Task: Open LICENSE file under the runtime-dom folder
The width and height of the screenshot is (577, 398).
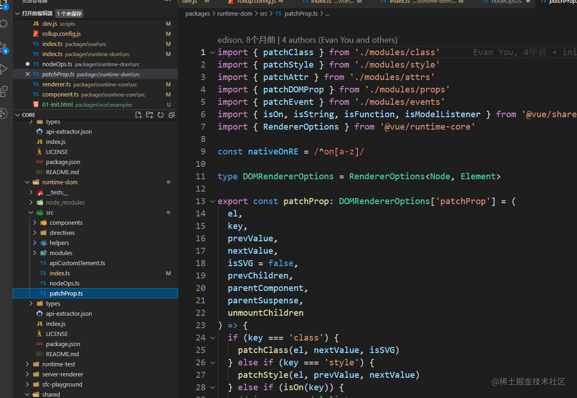Action: pos(95,334)
